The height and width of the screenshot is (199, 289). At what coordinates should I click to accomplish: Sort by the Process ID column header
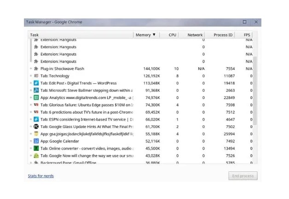pyautogui.click(x=220, y=35)
